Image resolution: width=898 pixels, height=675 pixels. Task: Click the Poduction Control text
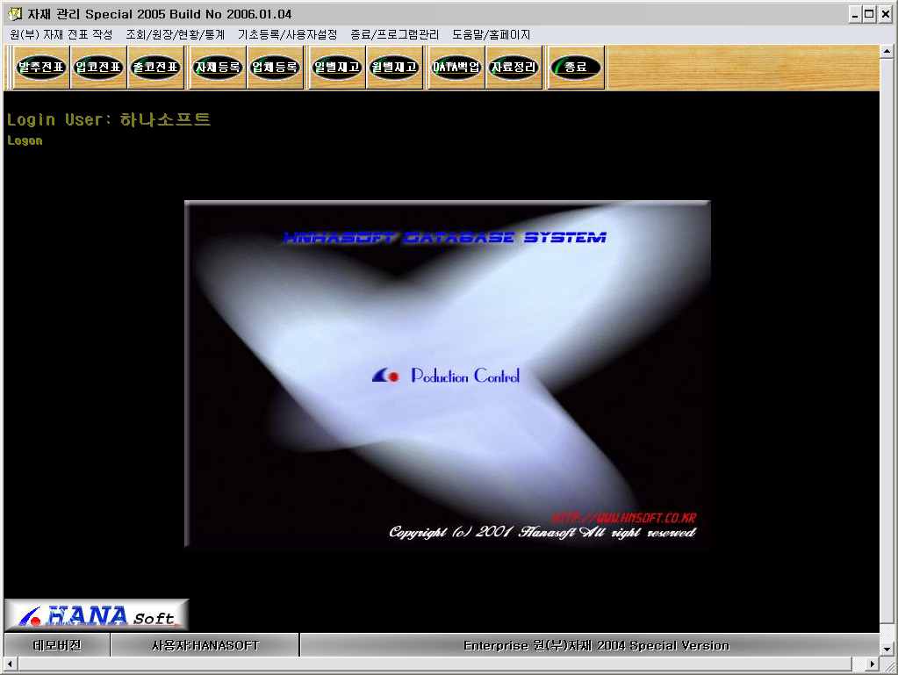click(465, 376)
